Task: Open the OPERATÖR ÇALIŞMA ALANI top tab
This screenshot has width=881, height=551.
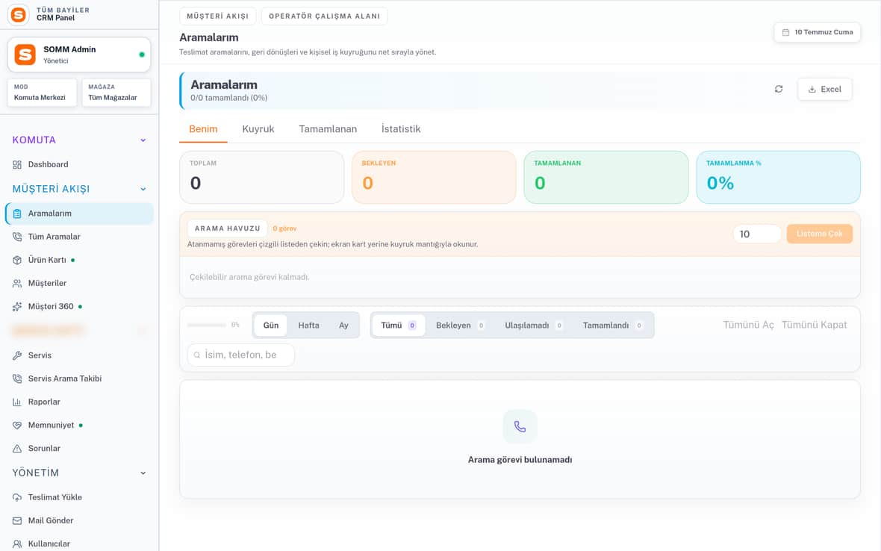Action: click(x=324, y=16)
